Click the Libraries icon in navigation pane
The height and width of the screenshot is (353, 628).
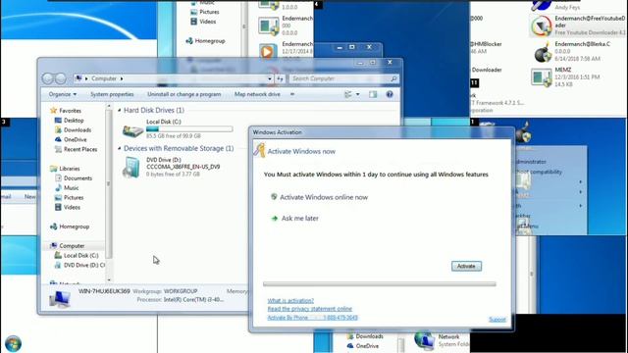click(x=53, y=169)
